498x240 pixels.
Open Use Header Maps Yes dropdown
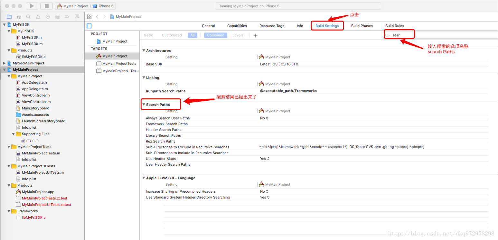(x=265, y=159)
